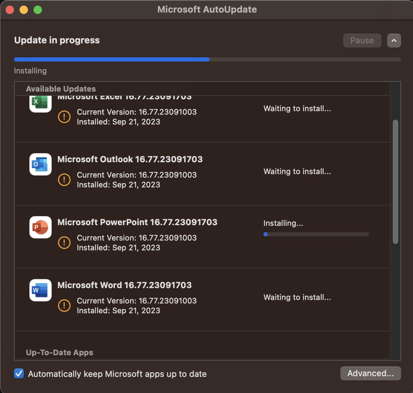The height and width of the screenshot is (393, 413).
Task: Uncheck Automatically keep Microsoft apps up to date
Action: (x=19, y=373)
